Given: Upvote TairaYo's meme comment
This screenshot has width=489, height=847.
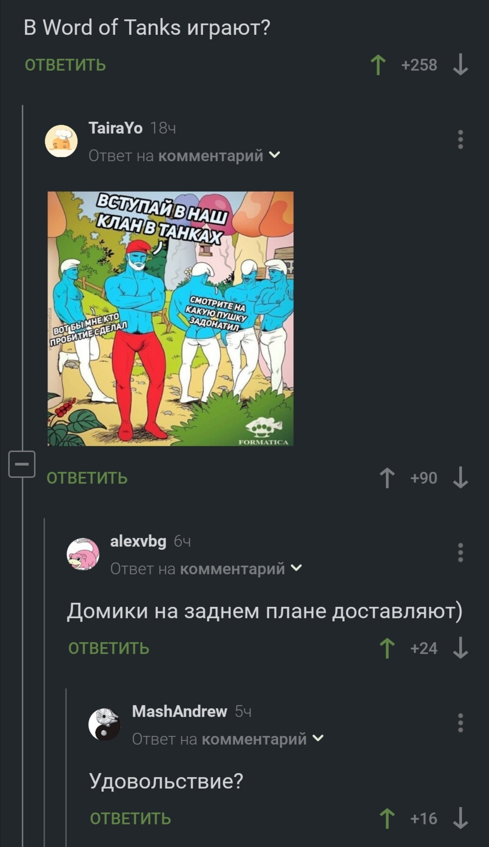Looking at the screenshot, I should [387, 478].
